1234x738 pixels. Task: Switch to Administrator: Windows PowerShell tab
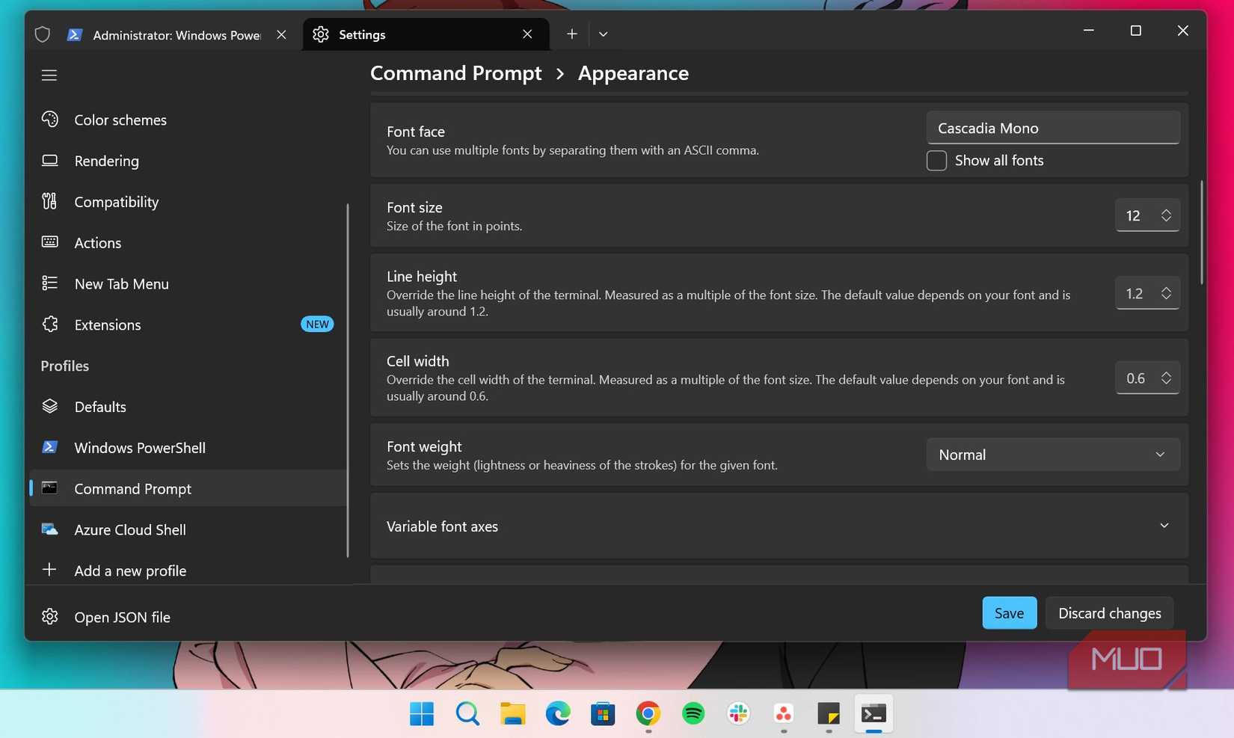[176, 34]
